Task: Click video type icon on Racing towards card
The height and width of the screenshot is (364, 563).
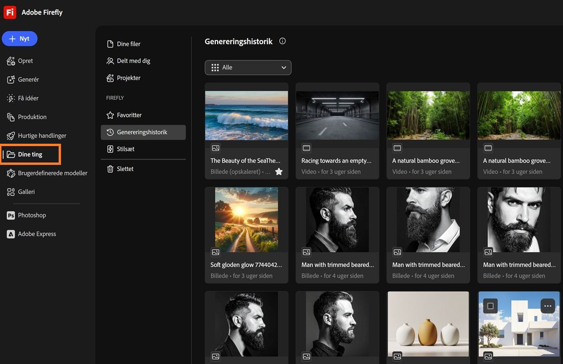Action: (306, 148)
